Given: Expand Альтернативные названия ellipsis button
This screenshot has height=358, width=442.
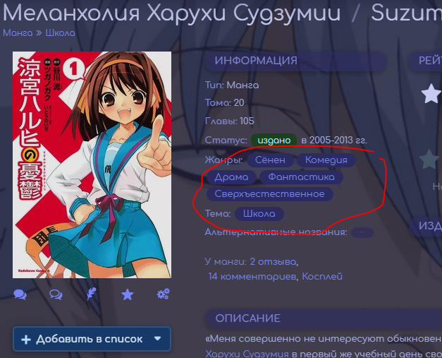Looking at the screenshot, I should tap(362, 232).
